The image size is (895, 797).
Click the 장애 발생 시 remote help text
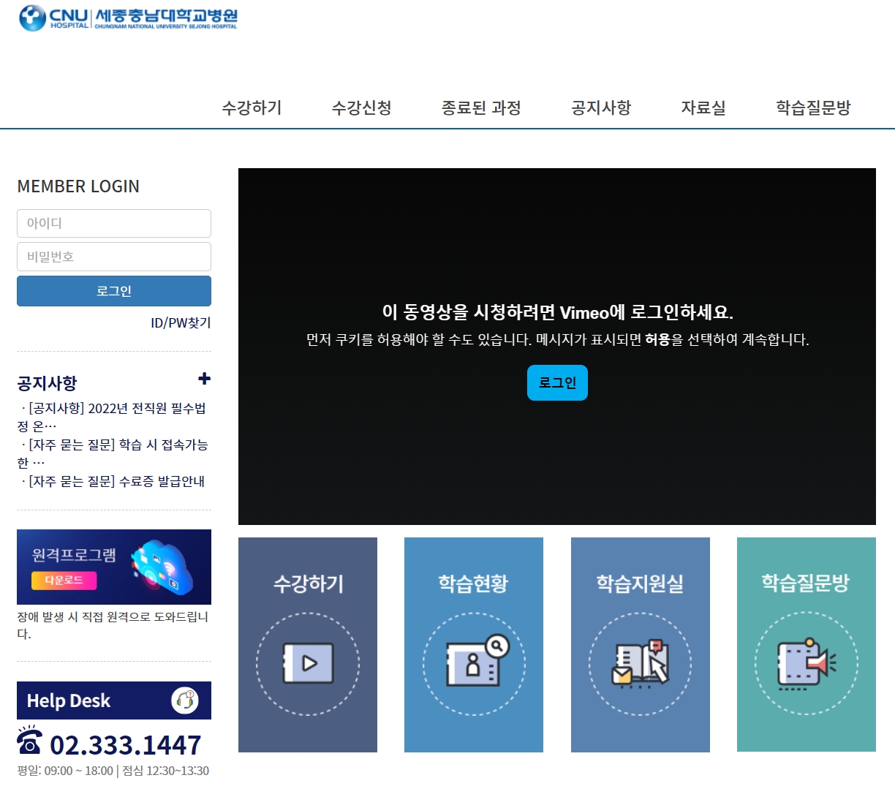tap(113, 625)
